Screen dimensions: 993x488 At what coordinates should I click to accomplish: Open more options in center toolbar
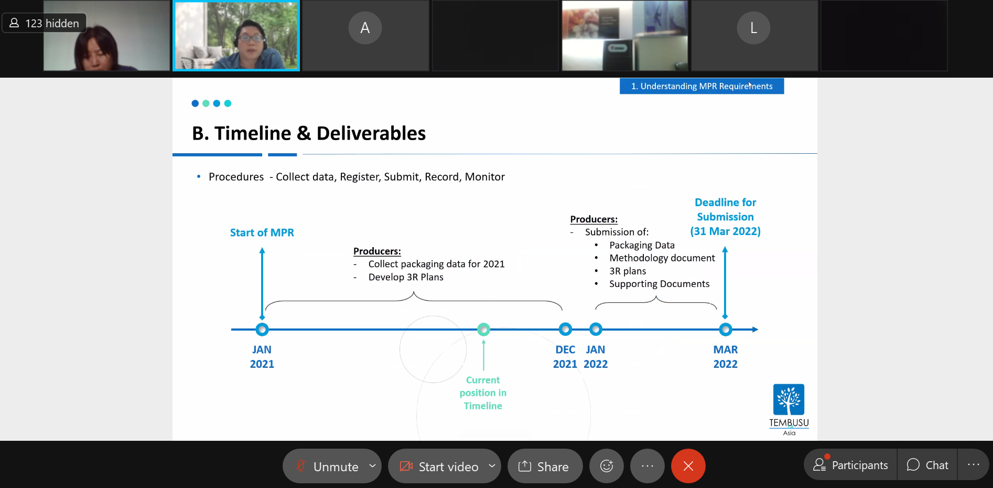[647, 466]
